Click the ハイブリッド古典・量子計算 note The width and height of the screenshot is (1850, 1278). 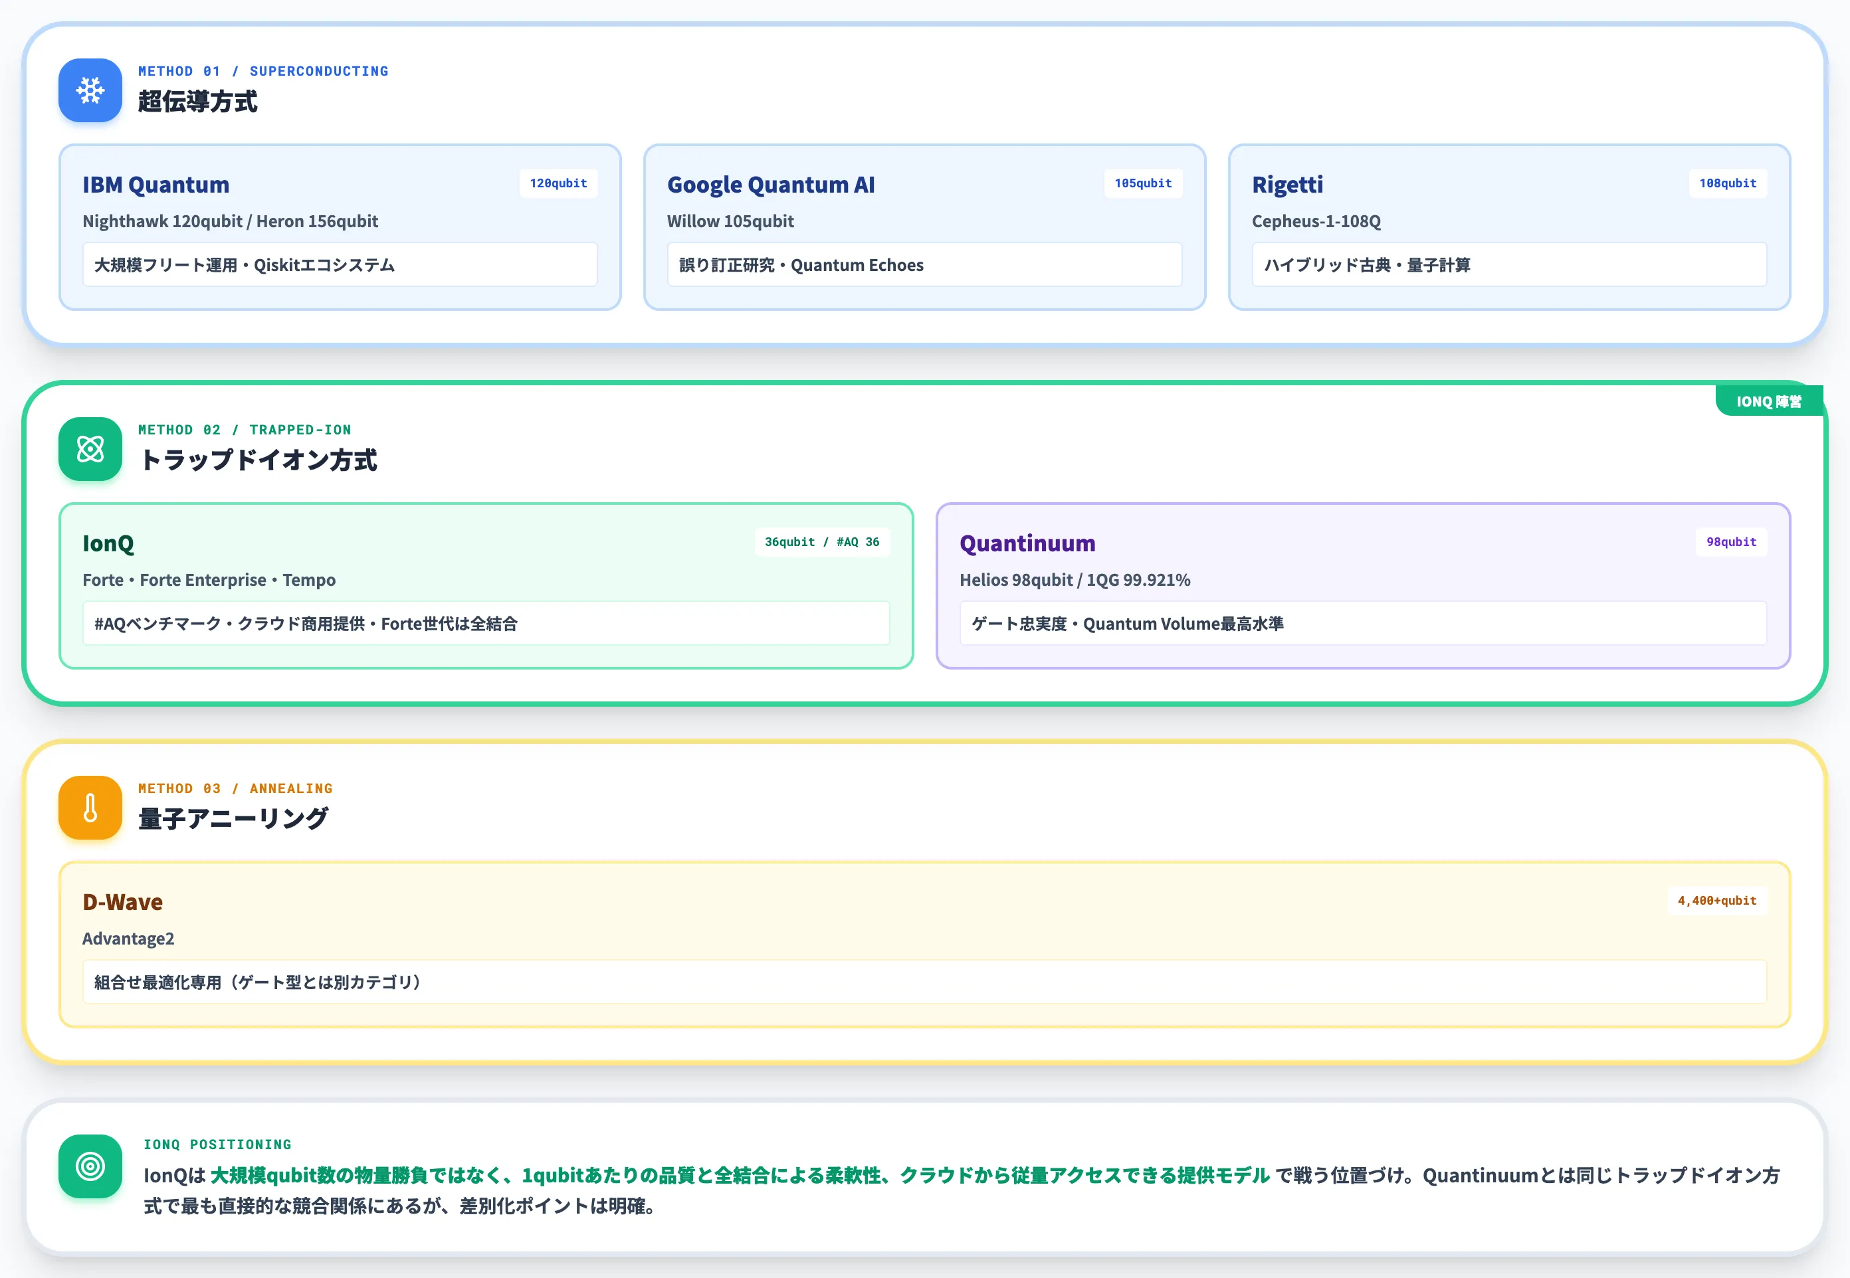[x=1509, y=265]
